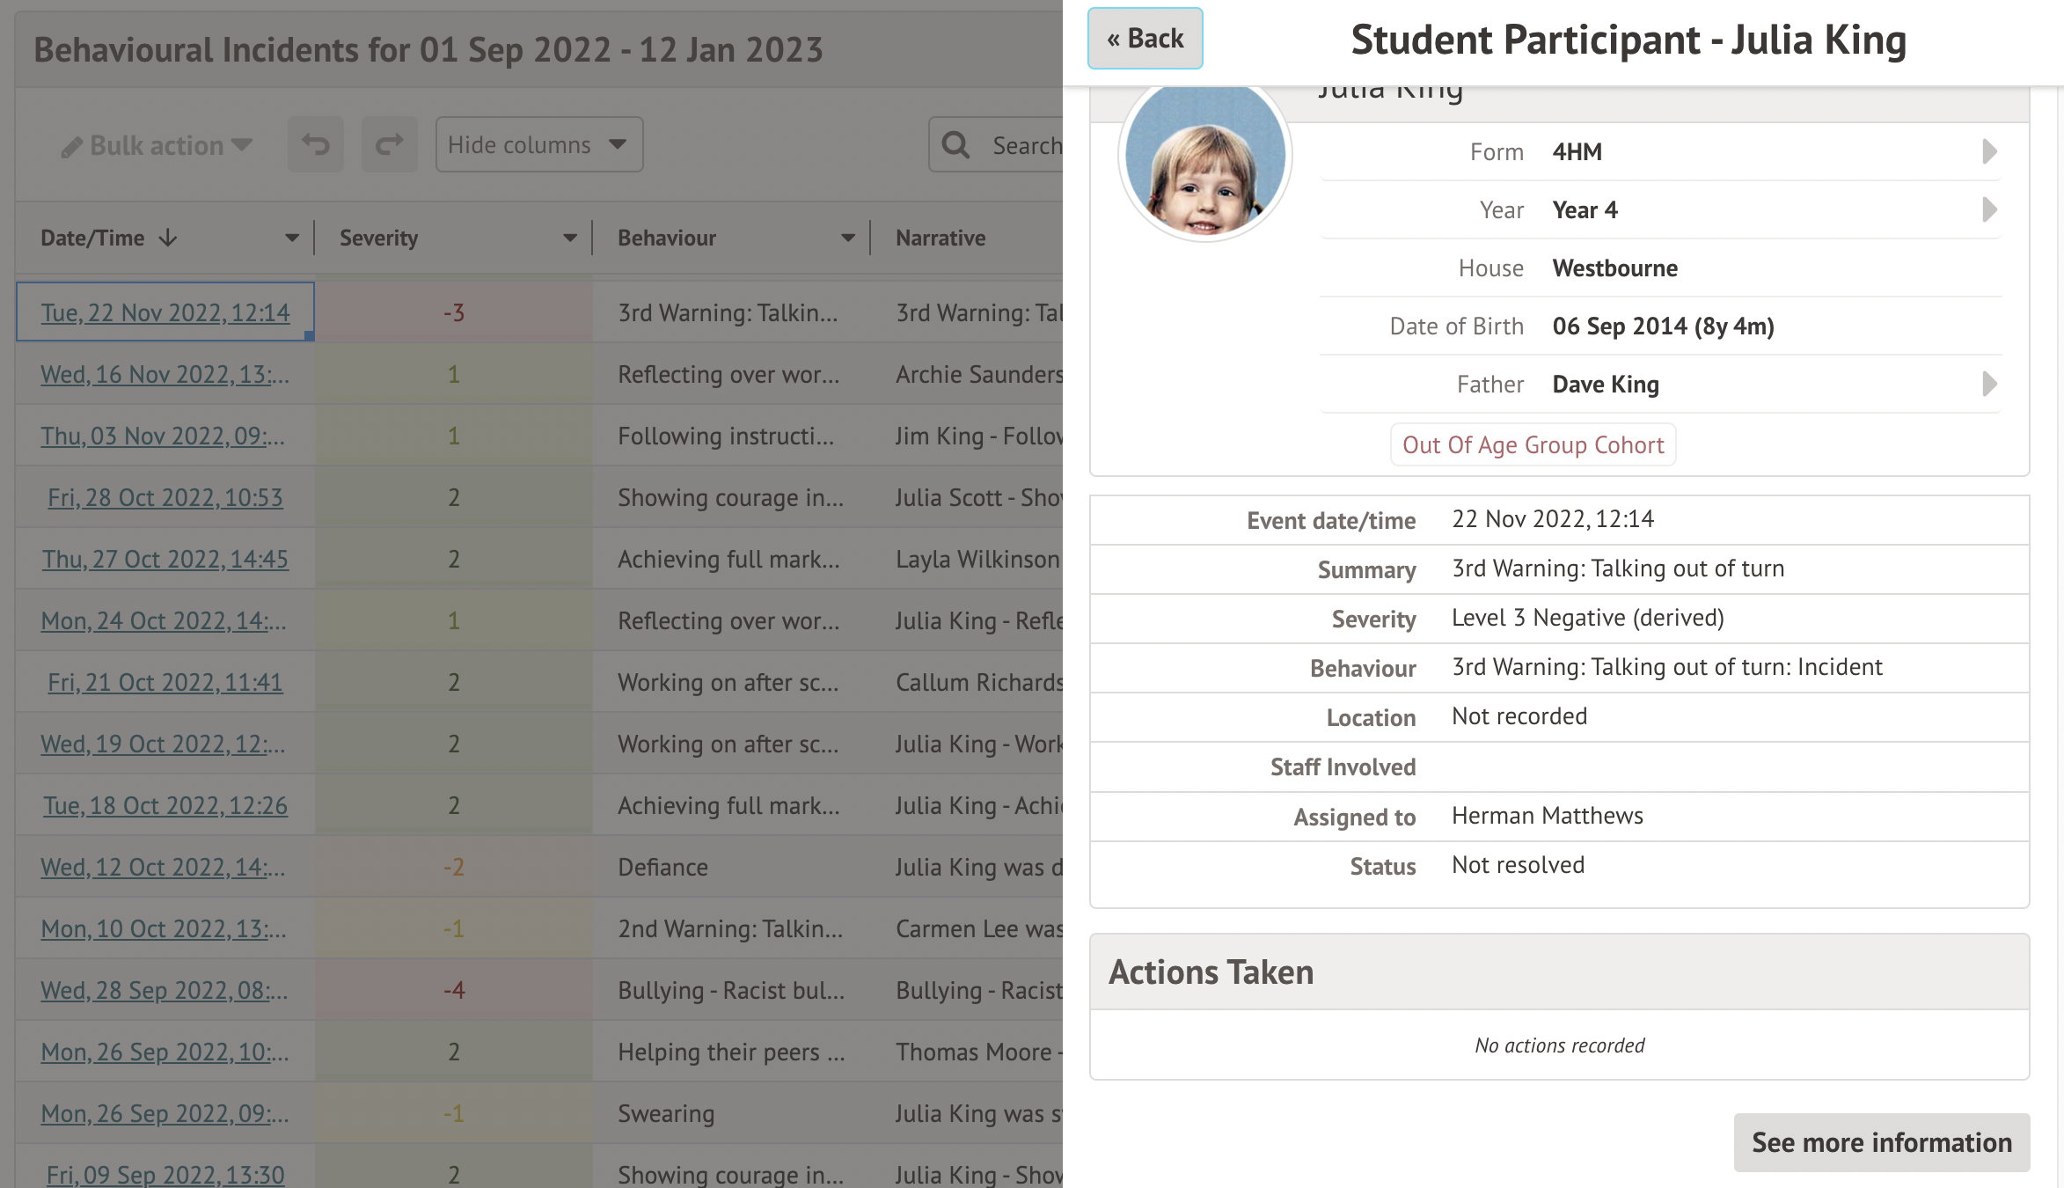Click the search magnifying glass icon
The image size is (2064, 1188).
click(955, 144)
